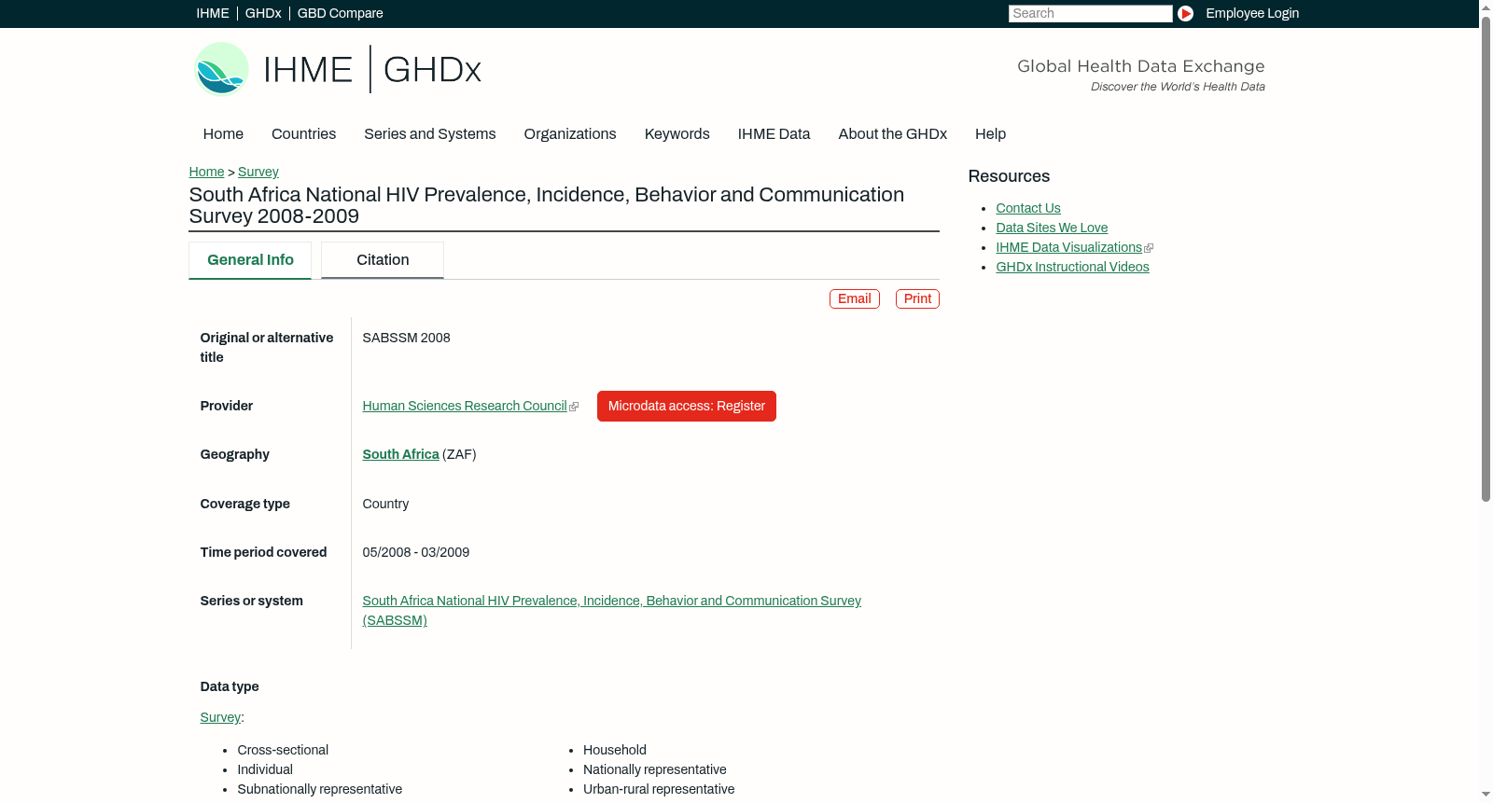Open IHME link in top bar
Image resolution: width=1493 pixels, height=803 pixels.
213,13
